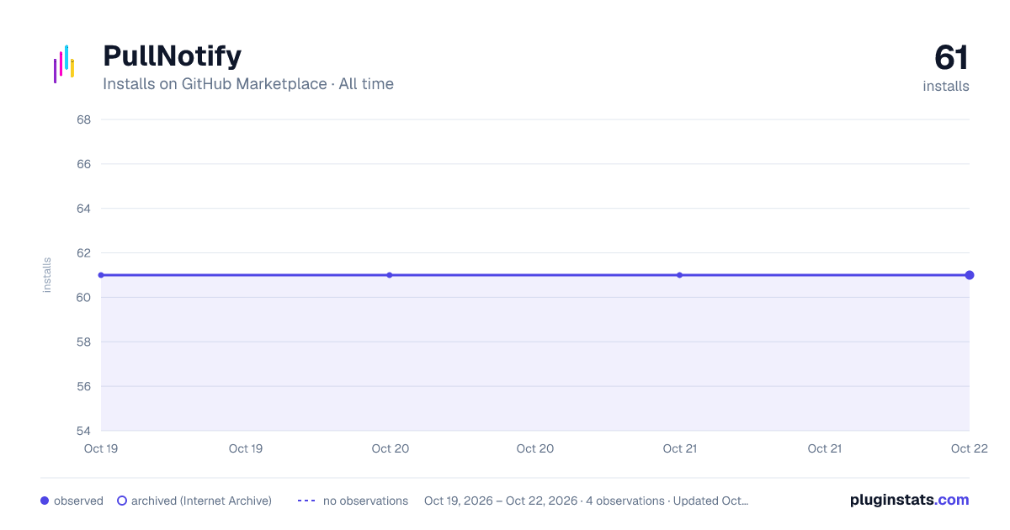Click the 58 y-axis label

(x=83, y=342)
